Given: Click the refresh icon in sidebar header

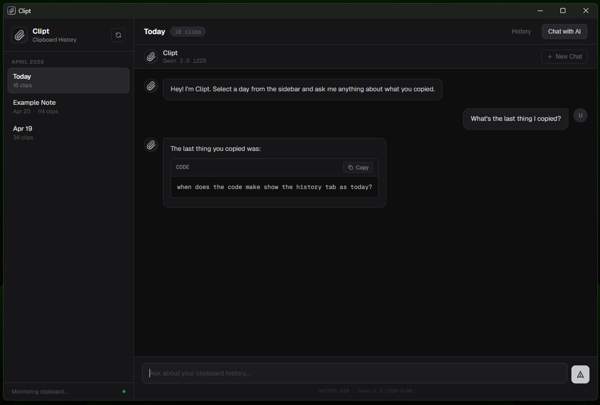Looking at the screenshot, I should click(x=118, y=35).
